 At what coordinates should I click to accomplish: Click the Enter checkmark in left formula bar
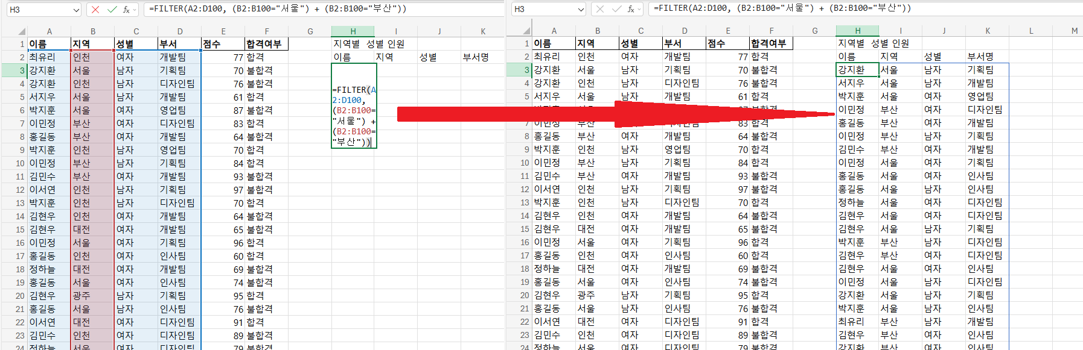coord(112,10)
